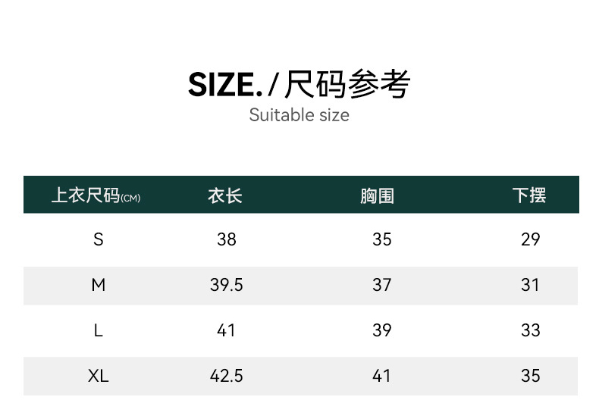Viewport: 599px width, 400px height.
Task: Click the SIZE. / 尺码参考 title
Action: (x=299, y=84)
